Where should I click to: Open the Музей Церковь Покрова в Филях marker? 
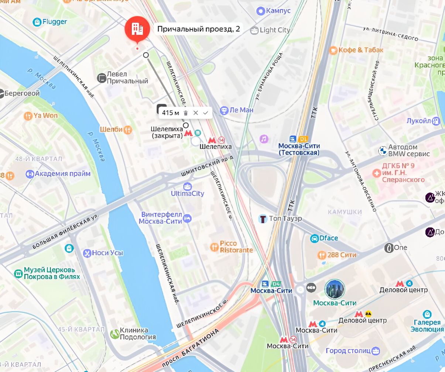click(18, 273)
